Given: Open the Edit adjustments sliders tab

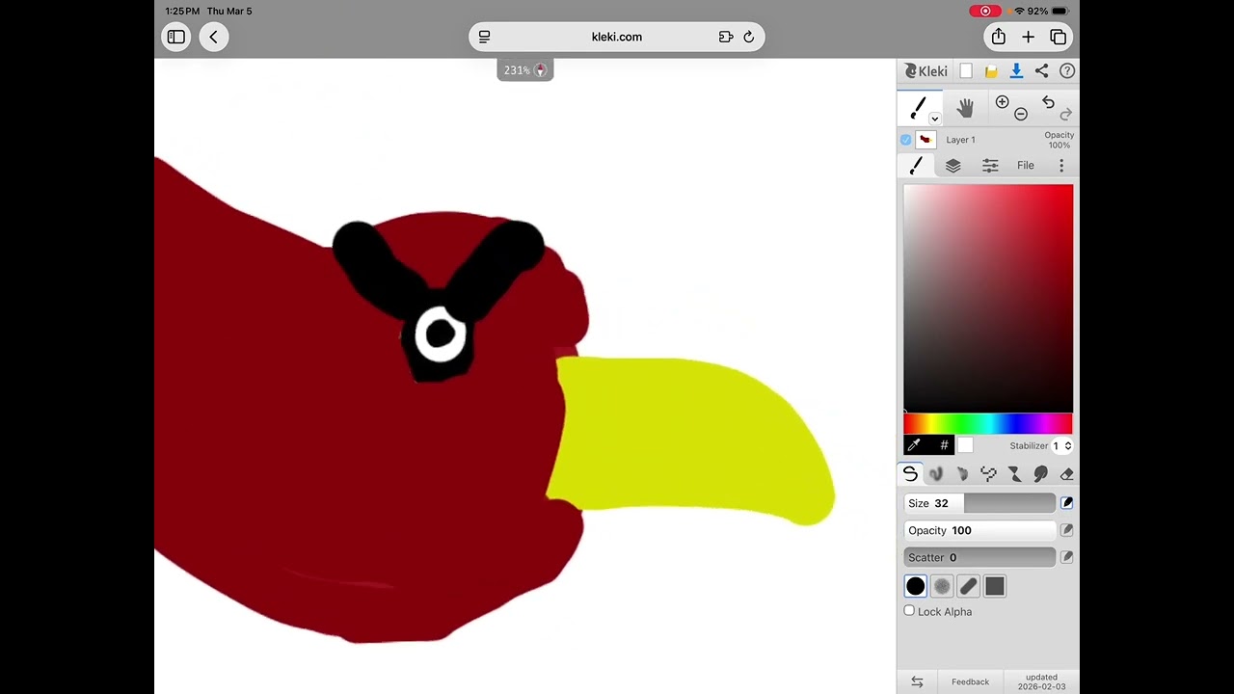Looking at the screenshot, I should 990,166.
